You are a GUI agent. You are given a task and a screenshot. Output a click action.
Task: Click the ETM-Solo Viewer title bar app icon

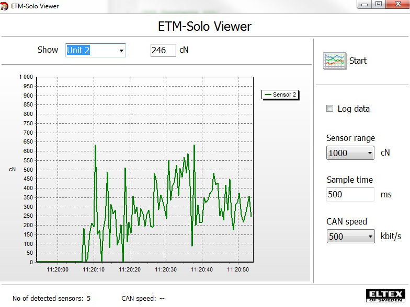tap(4, 6)
